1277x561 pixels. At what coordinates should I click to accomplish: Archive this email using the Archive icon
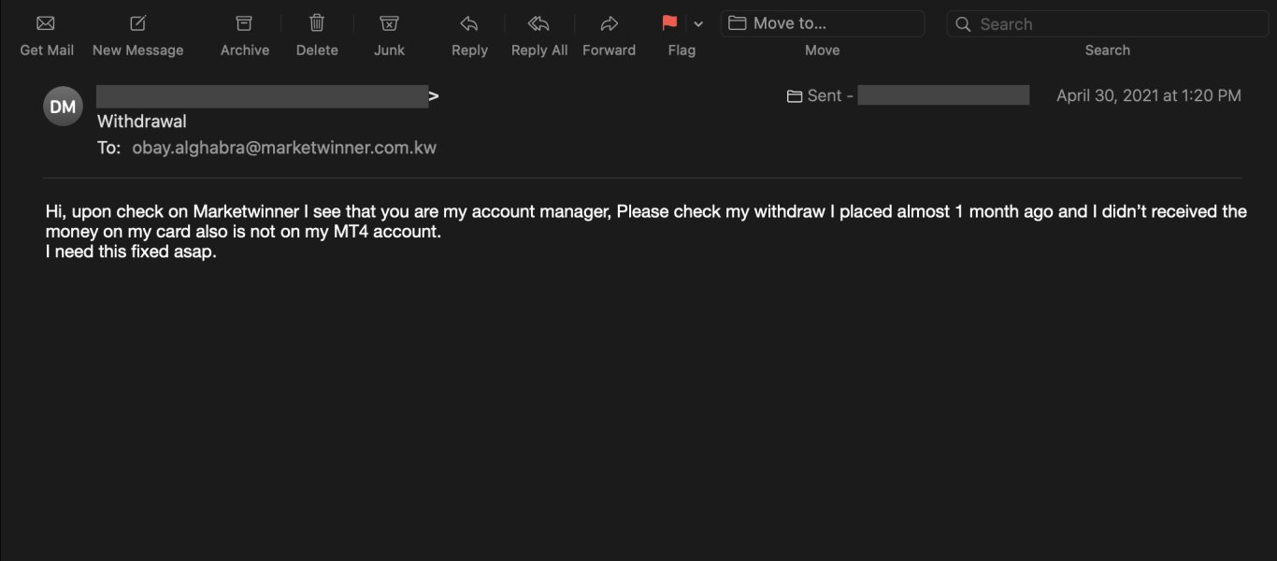pos(244,23)
